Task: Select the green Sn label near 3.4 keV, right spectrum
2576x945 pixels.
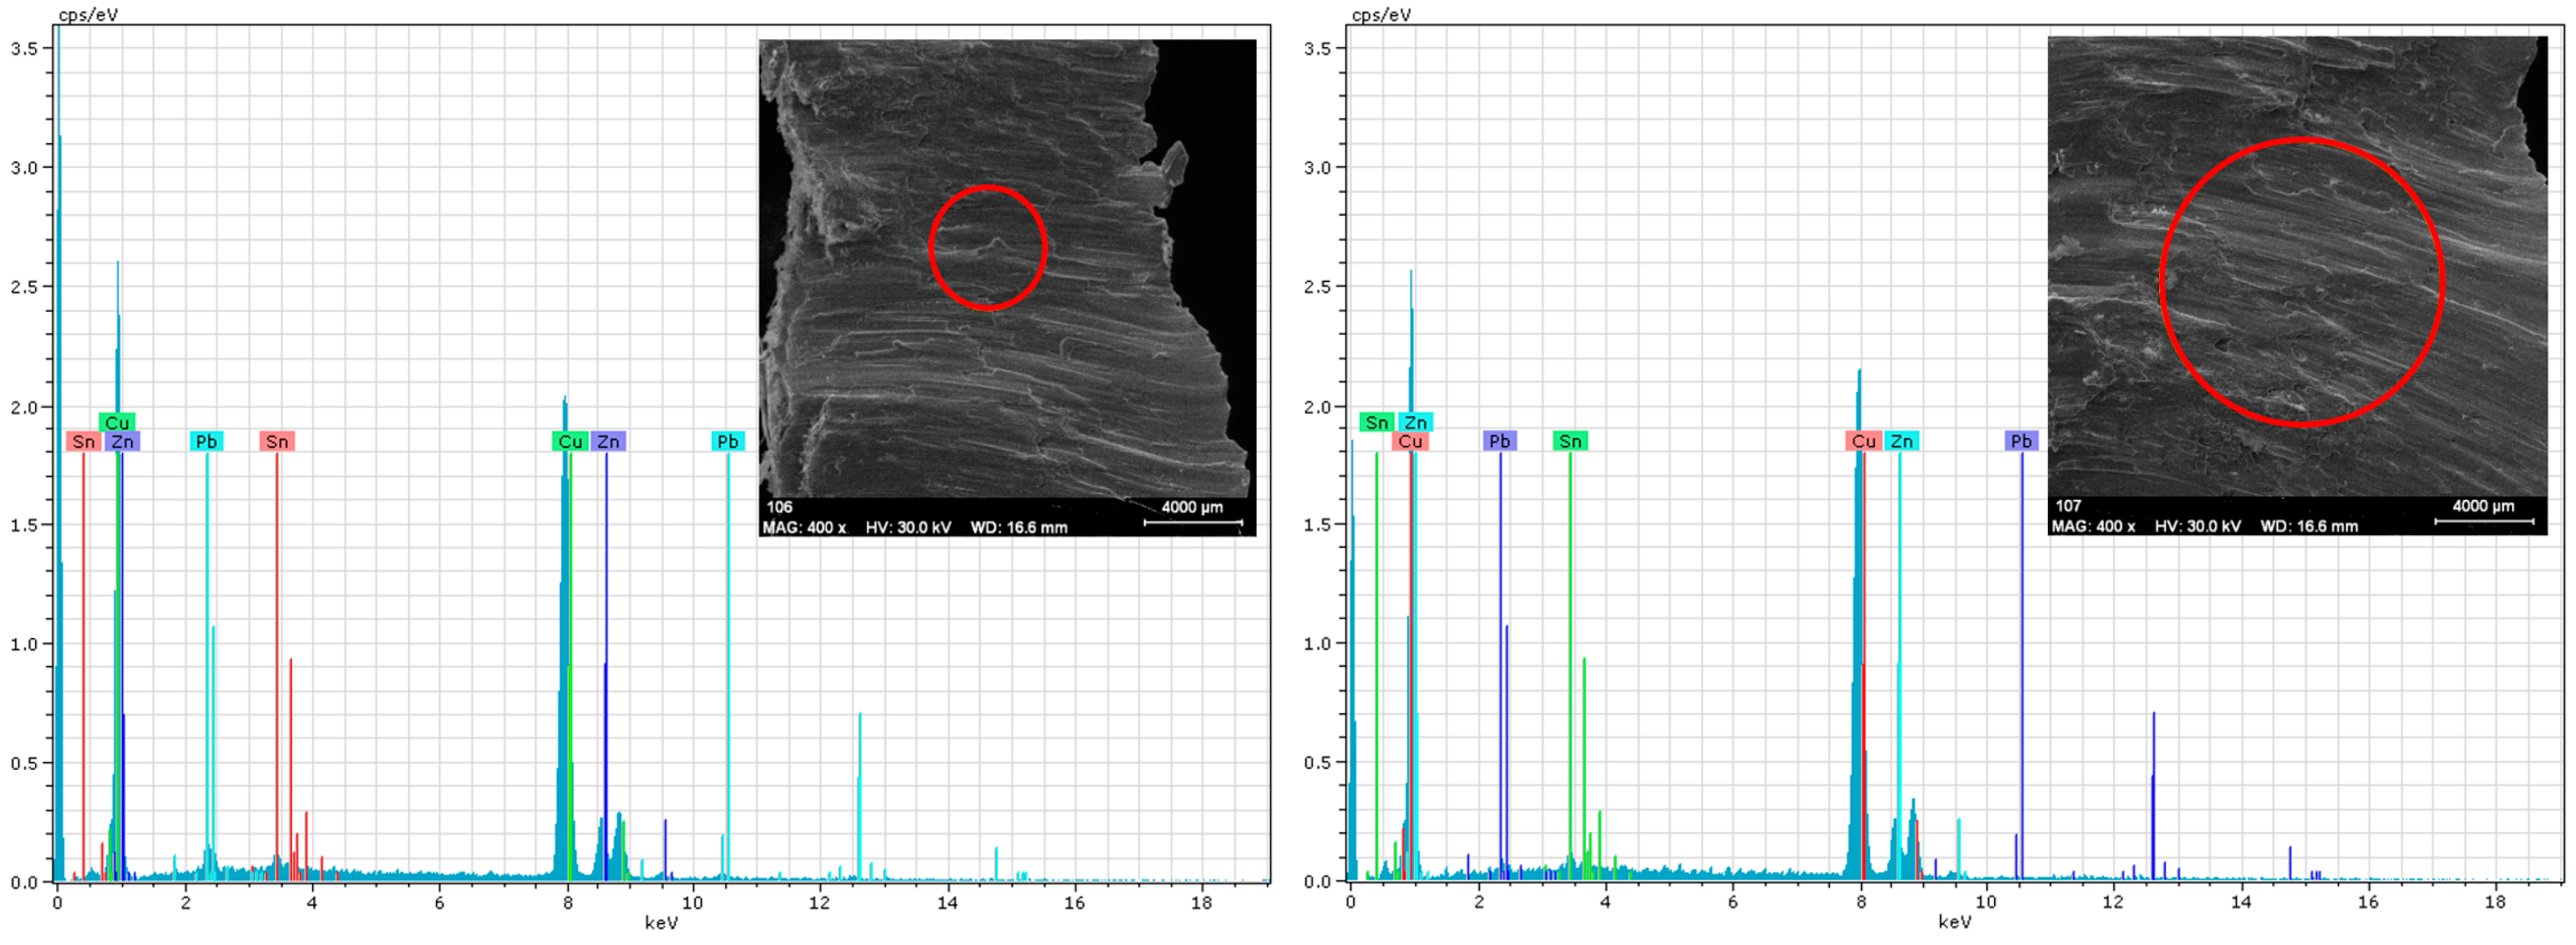Action: click(1570, 441)
